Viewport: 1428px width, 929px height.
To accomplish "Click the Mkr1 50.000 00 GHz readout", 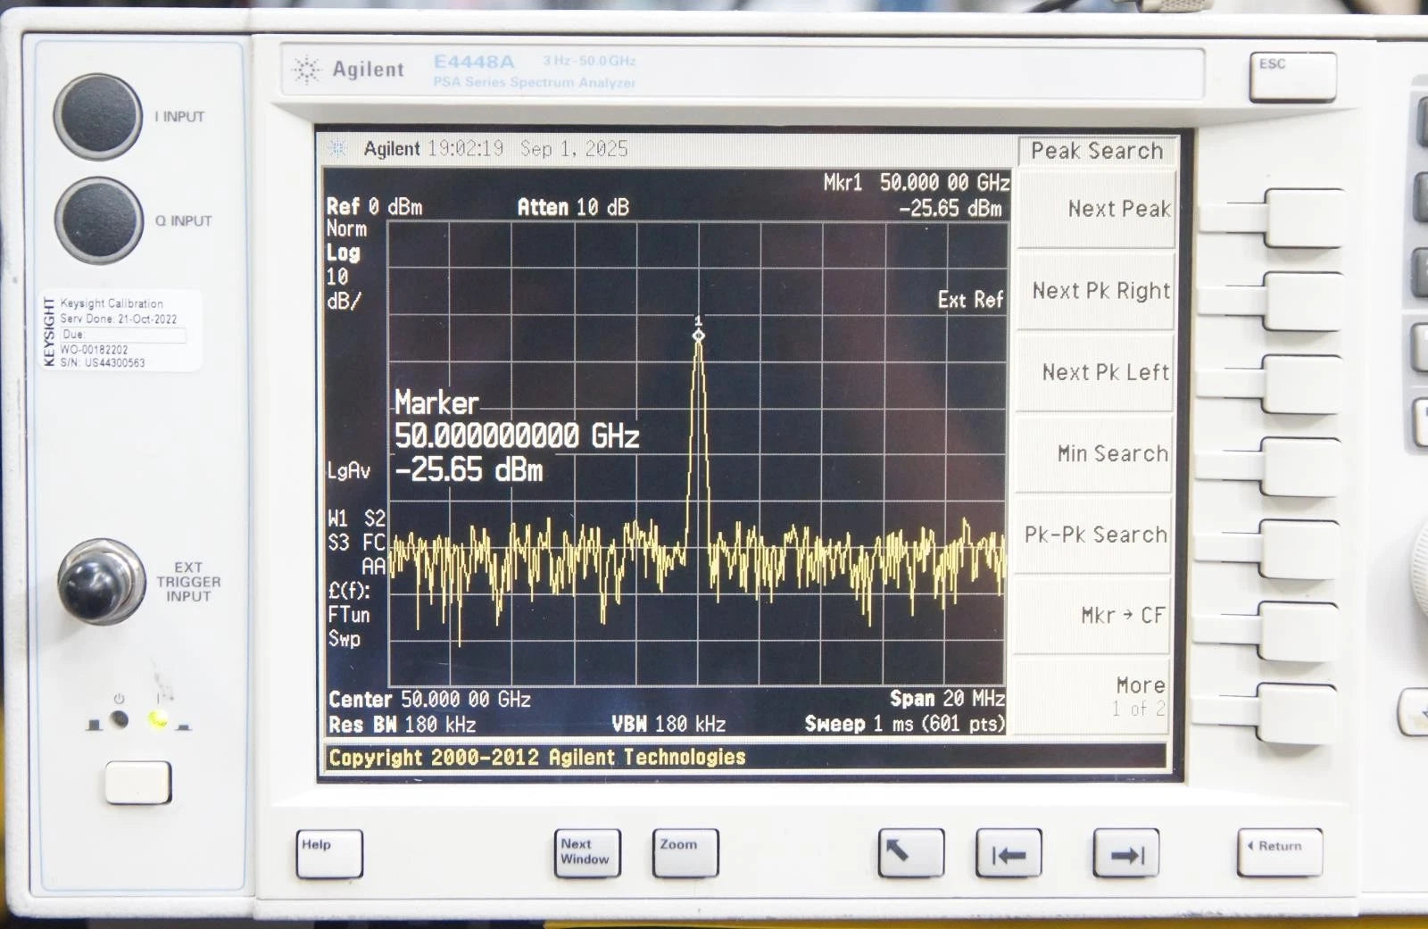I will [x=917, y=183].
